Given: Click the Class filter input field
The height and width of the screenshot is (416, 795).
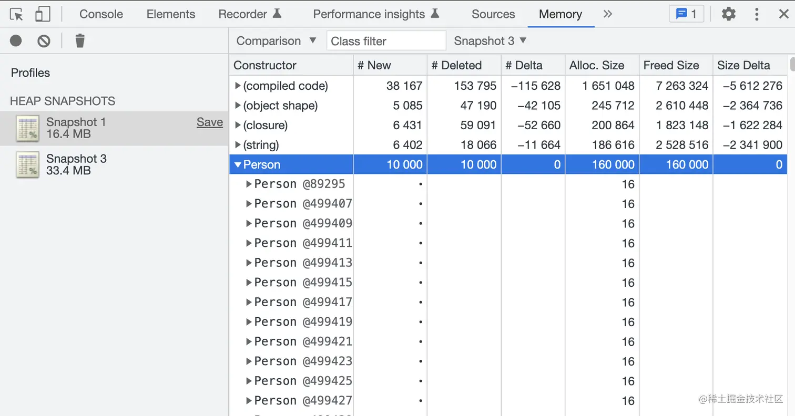Looking at the screenshot, I should [386, 40].
